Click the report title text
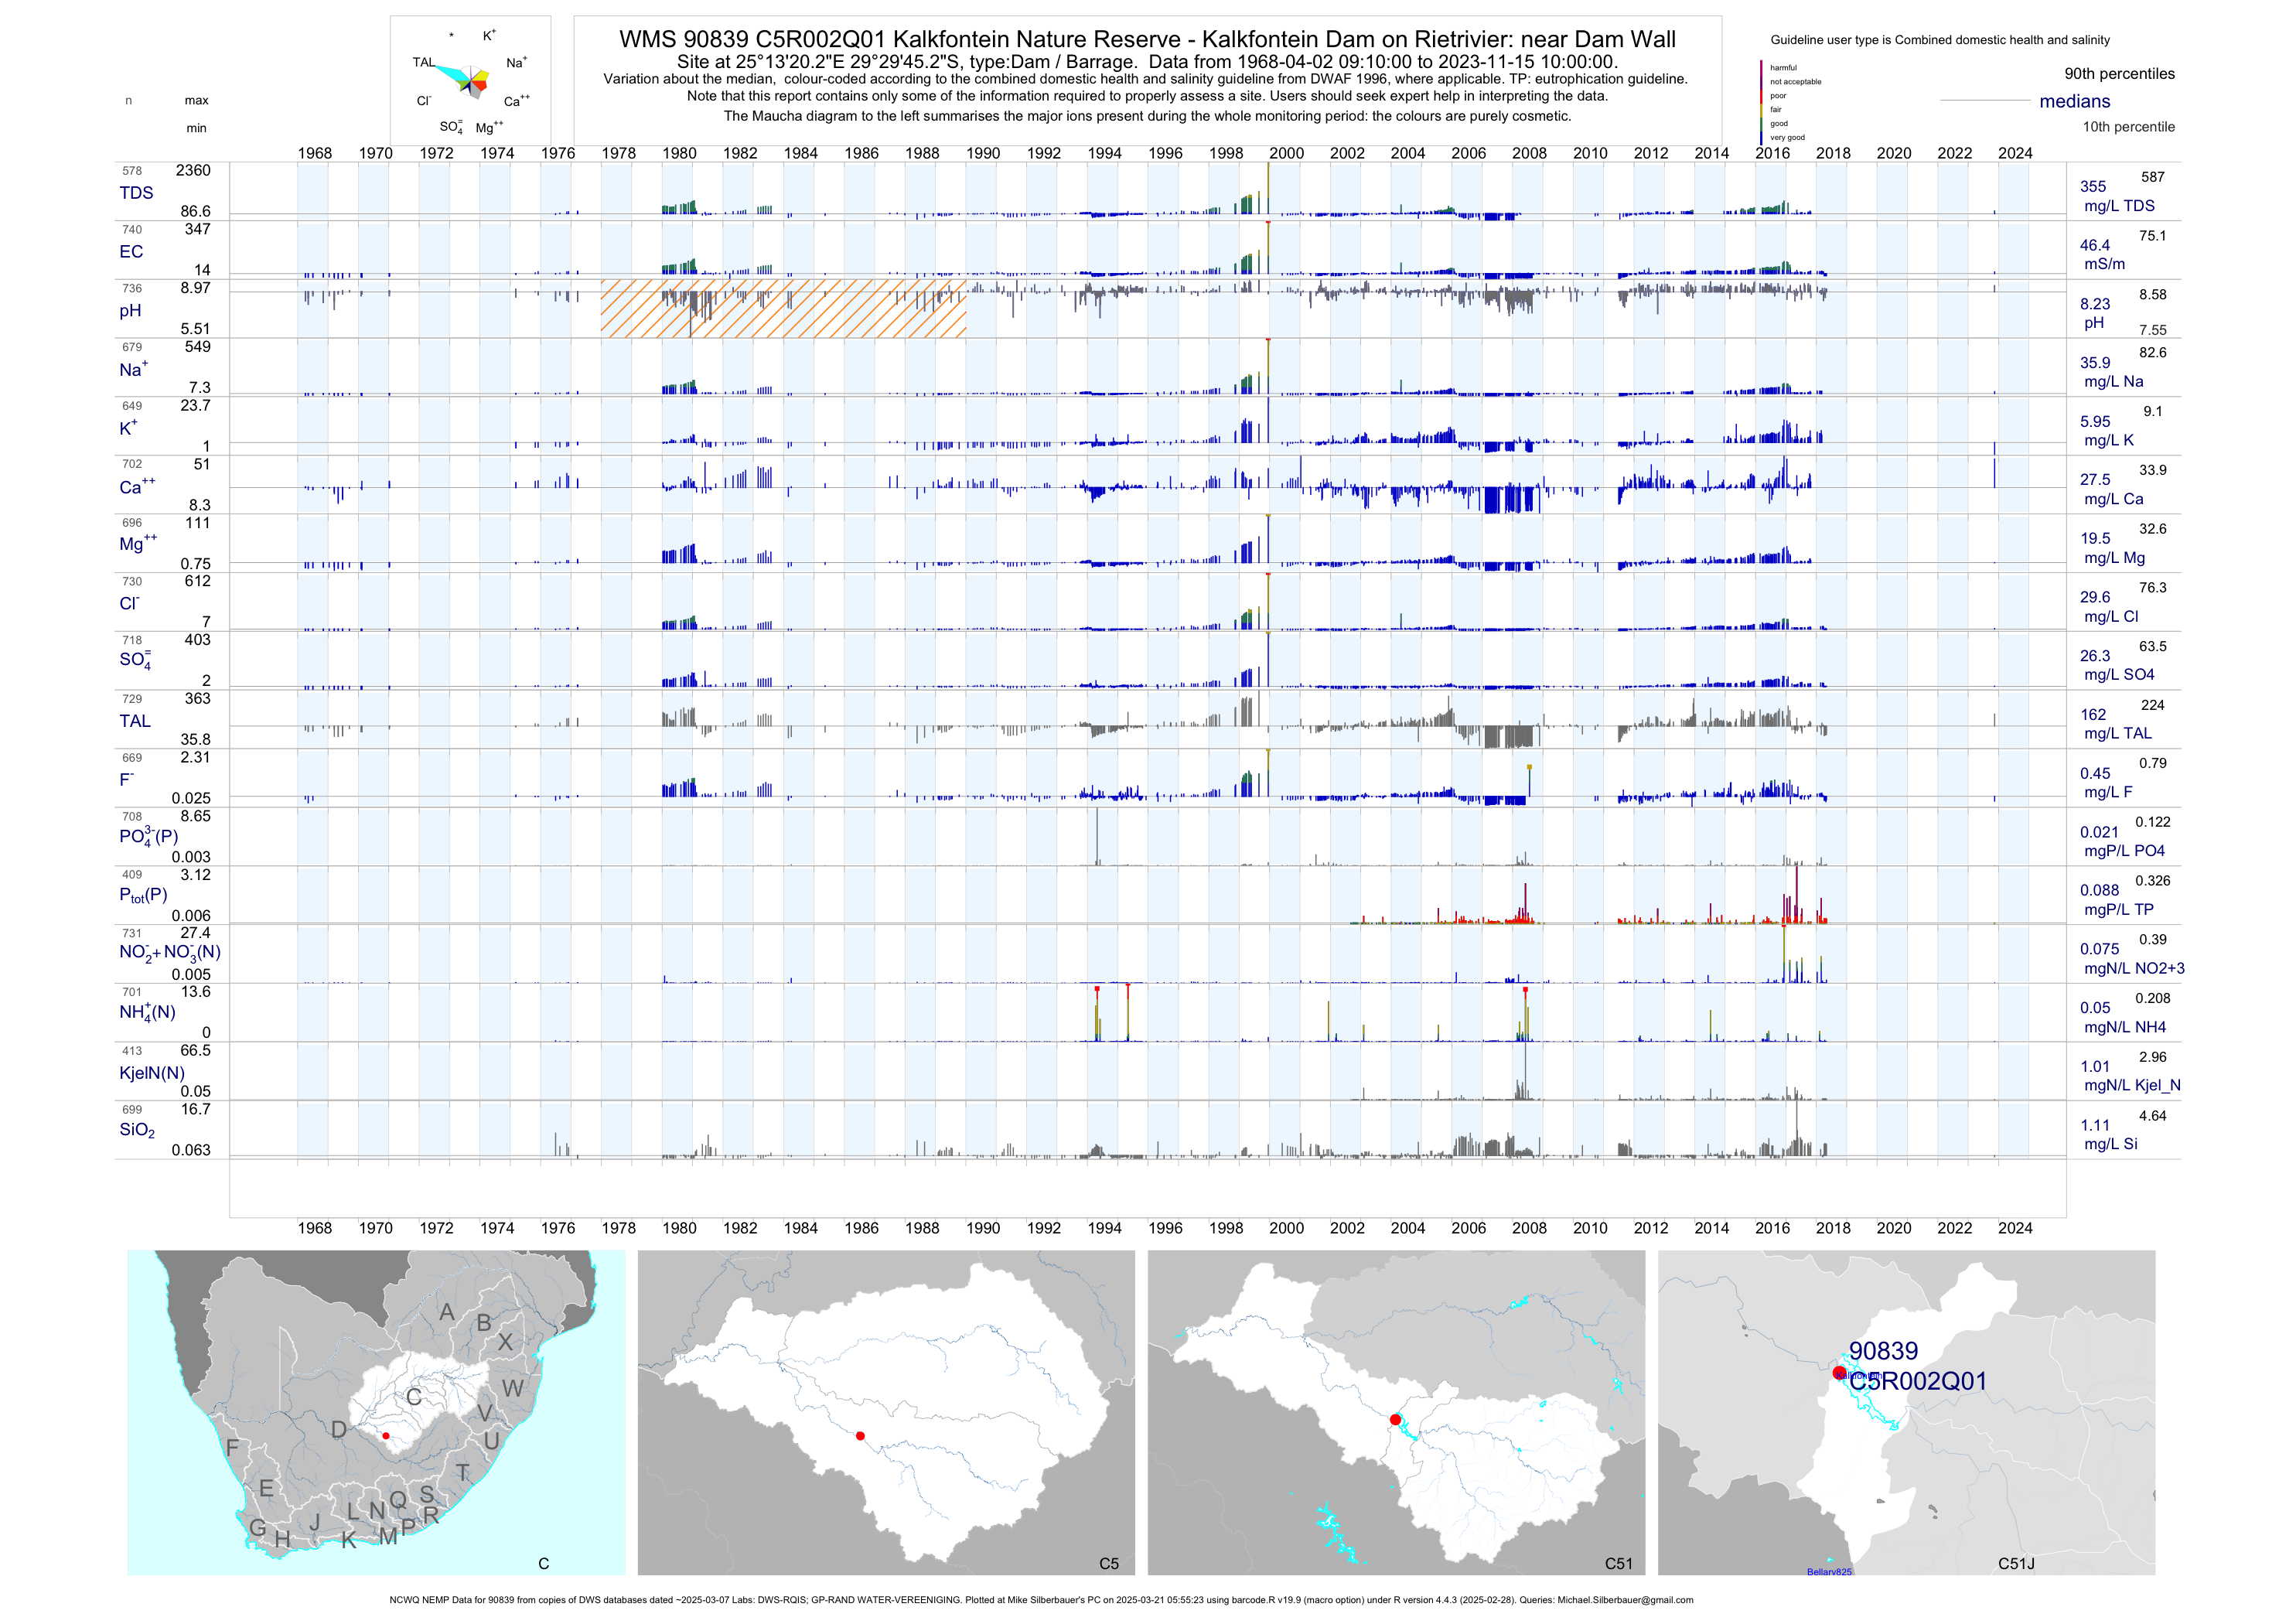2296x1624 pixels. pos(1147,40)
